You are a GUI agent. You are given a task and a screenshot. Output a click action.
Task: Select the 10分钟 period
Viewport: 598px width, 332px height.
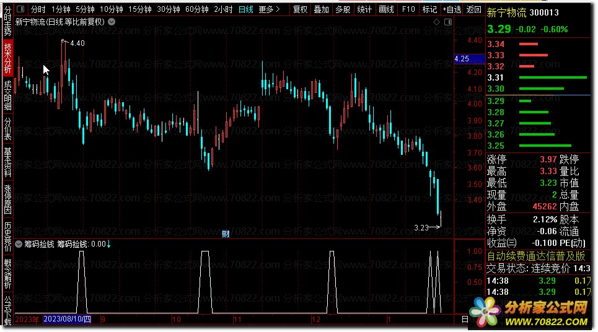tap(112, 9)
